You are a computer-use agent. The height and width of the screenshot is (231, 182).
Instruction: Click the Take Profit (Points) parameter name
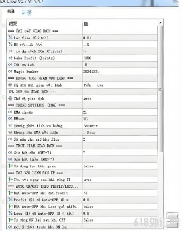[34, 58]
